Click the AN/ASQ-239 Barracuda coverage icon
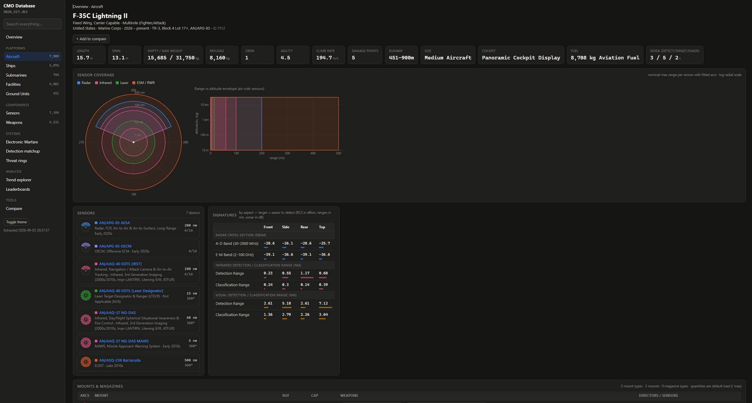This screenshot has width=752, height=403. (86, 362)
